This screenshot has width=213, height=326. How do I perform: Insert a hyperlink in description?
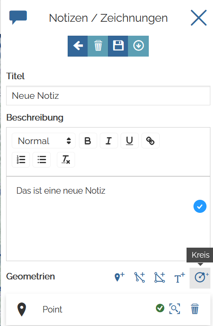coord(151,141)
